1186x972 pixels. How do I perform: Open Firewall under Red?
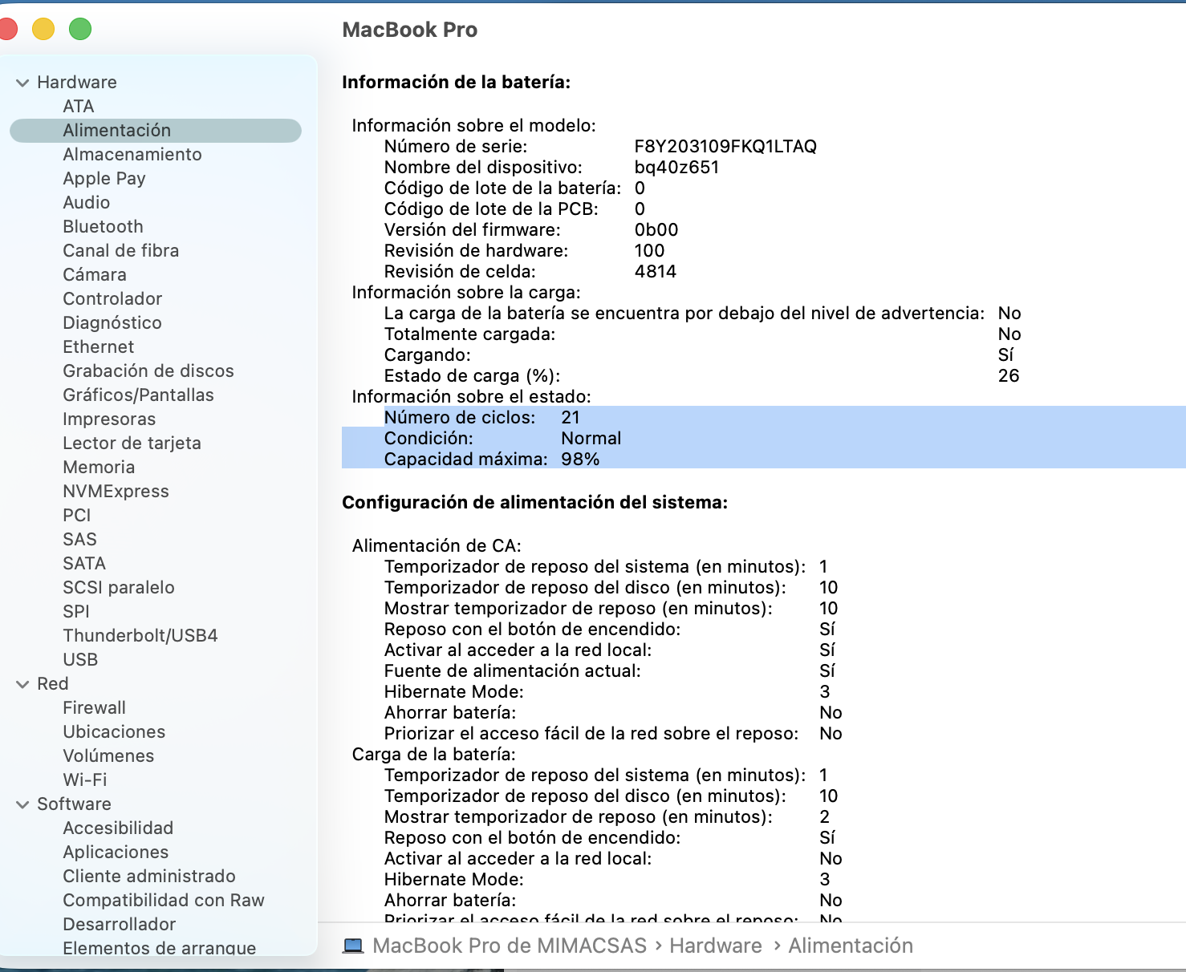[x=95, y=708]
